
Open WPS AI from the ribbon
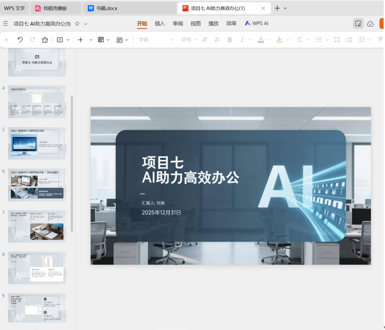pos(257,23)
